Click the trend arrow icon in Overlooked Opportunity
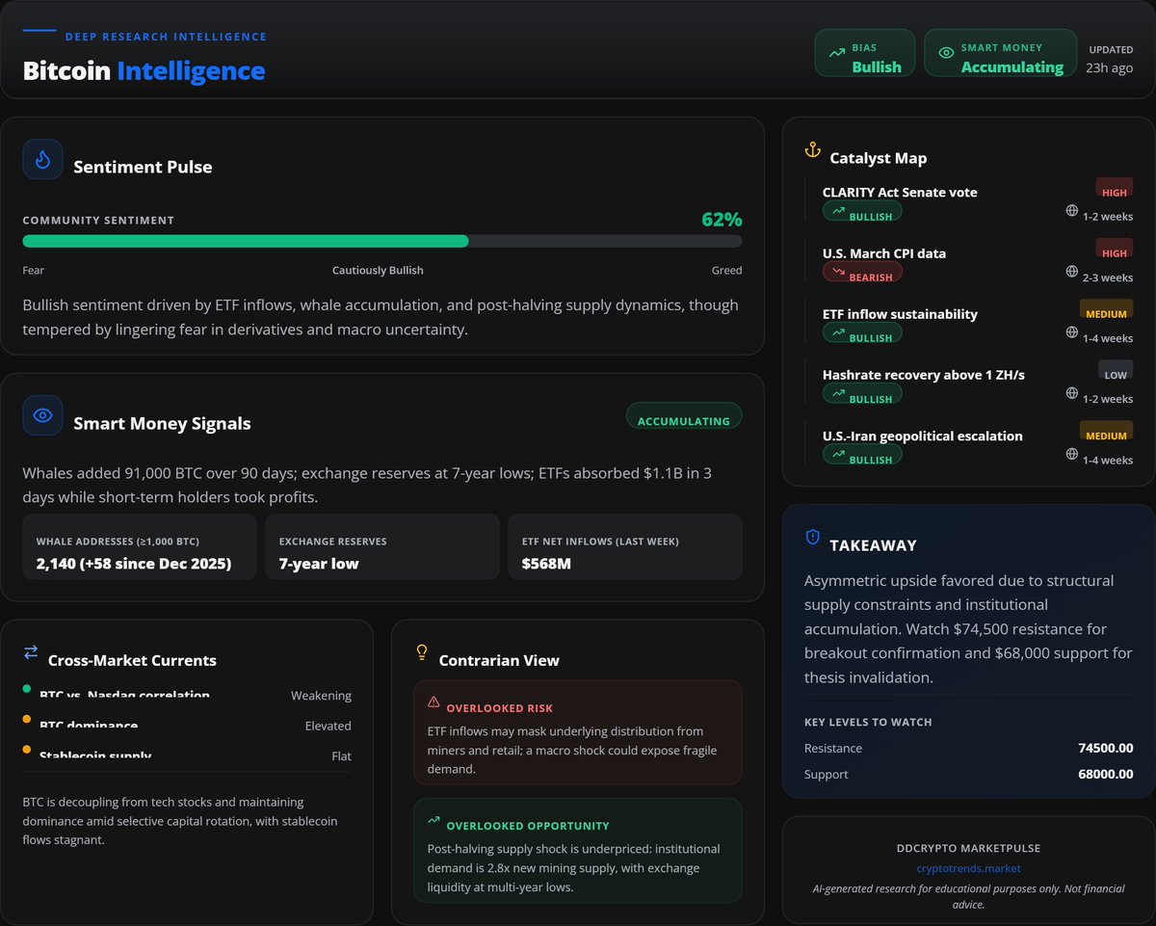Screen dimensions: 1156x926 point(433,820)
